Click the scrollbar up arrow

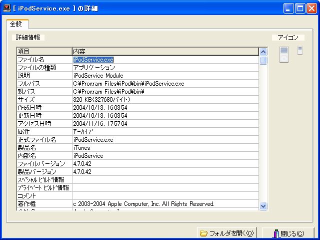[x=263, y=52]
